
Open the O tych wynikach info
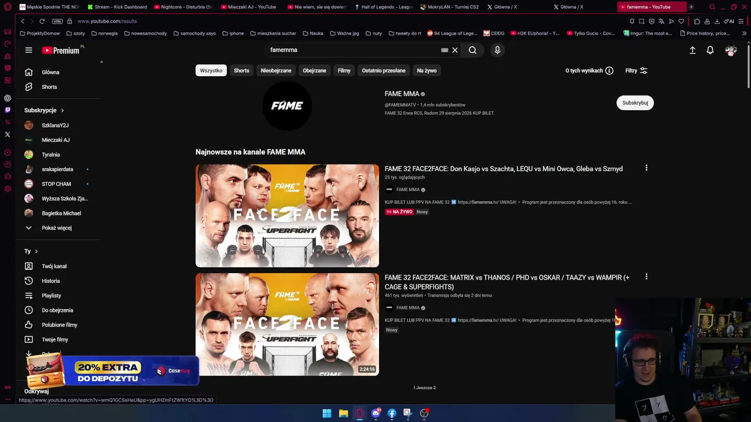[x=589, y=70]
